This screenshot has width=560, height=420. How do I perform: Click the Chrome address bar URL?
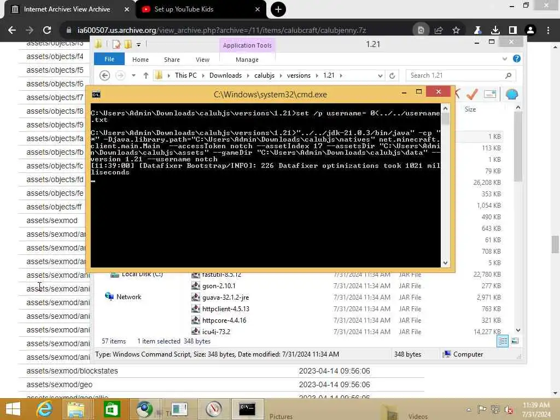[x=222, y=31]
